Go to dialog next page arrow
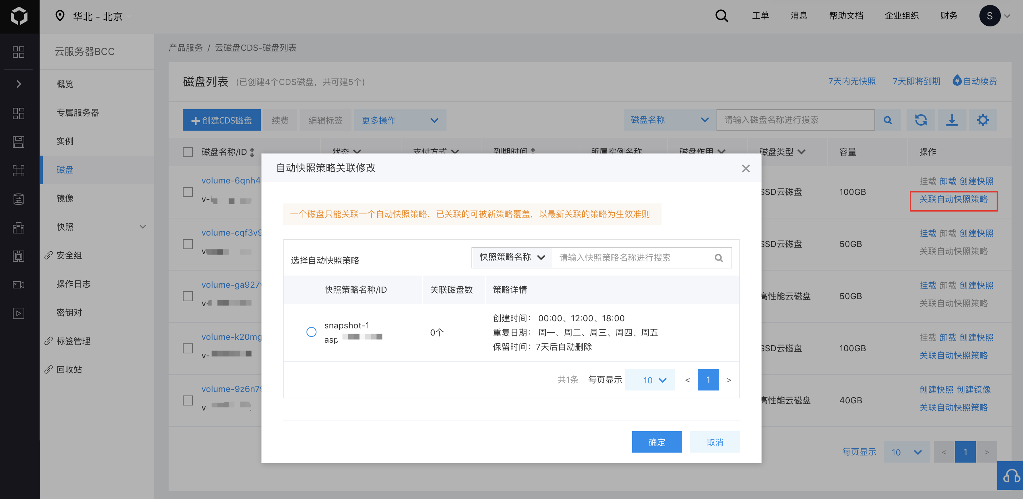The width and height of the screenshot is (1023, 499). 728,380
